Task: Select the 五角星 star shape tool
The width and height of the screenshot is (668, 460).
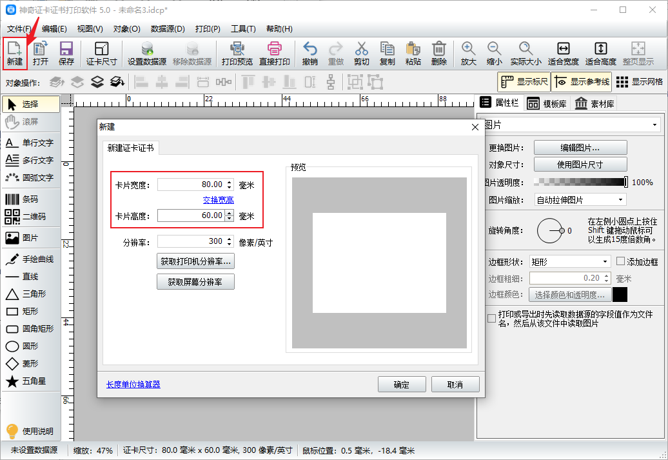Action: pyautogui.click(x=30, y=381)
